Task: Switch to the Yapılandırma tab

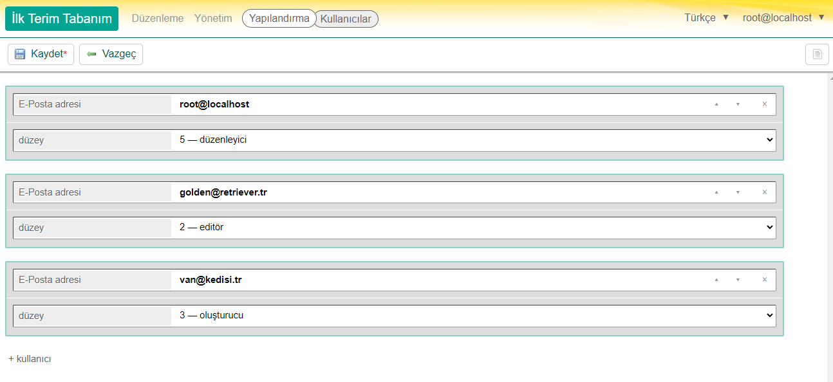Action: [x=279, y=19]
